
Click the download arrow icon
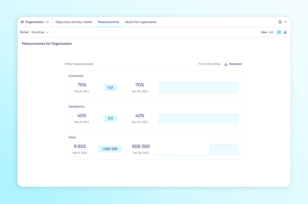click(226, 64)
